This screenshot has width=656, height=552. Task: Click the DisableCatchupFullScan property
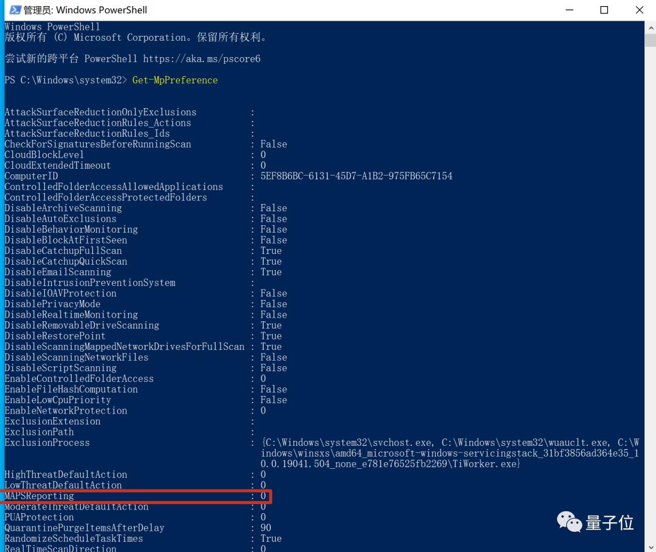click(x=63, y=251)
